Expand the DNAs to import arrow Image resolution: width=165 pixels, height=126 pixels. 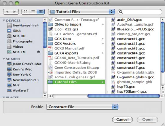[x=103, y=24]
